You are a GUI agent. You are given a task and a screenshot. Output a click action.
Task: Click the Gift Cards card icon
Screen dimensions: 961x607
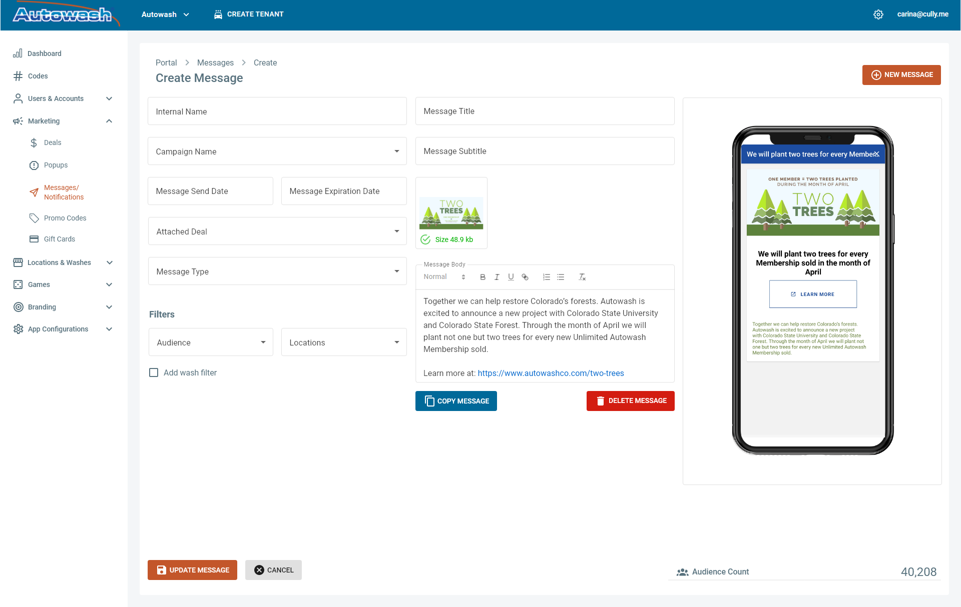click(x=34, y=239)
